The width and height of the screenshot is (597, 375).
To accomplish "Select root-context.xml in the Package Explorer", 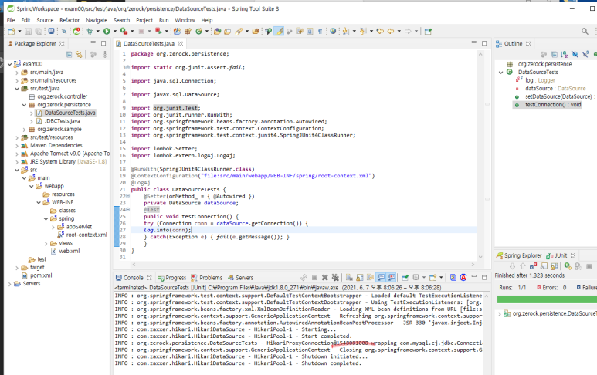I will [86, 235].
